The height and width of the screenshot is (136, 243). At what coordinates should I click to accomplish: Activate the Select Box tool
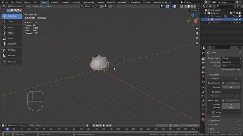click(x=11, y=16)
